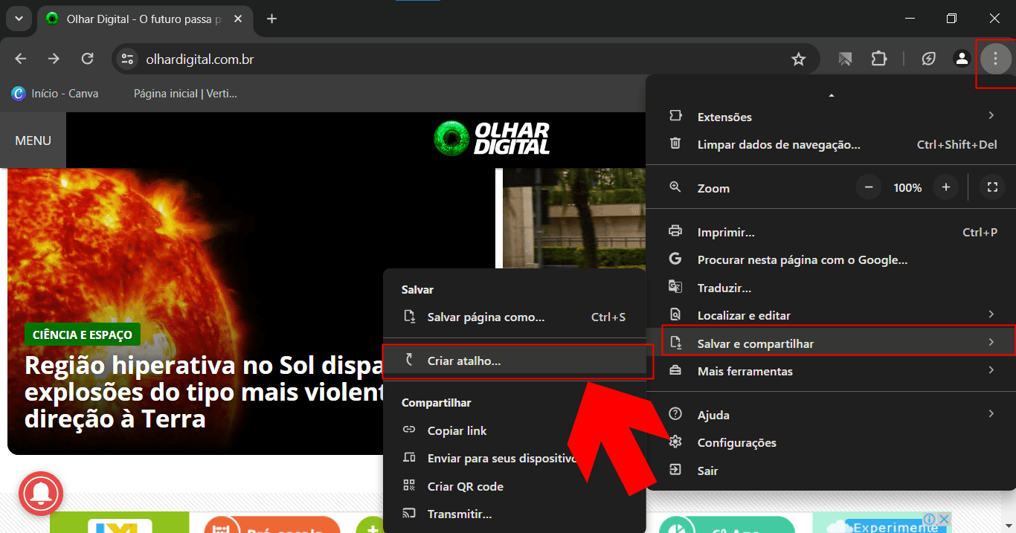Open the Região hiperativa no Sol headline

[x=205, y=392]
